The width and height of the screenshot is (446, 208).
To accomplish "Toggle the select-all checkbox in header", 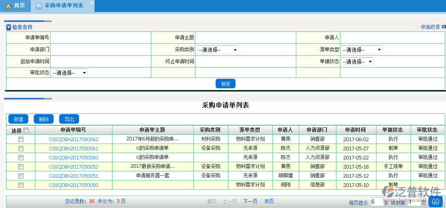I will (26, 131).
